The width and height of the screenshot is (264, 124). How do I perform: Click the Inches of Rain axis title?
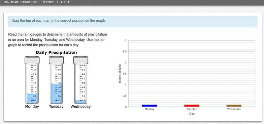tap(120, 74)
